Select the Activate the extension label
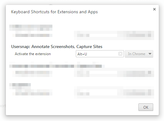The width and height of the screenshot is (164, 121). tap(33, 54)
